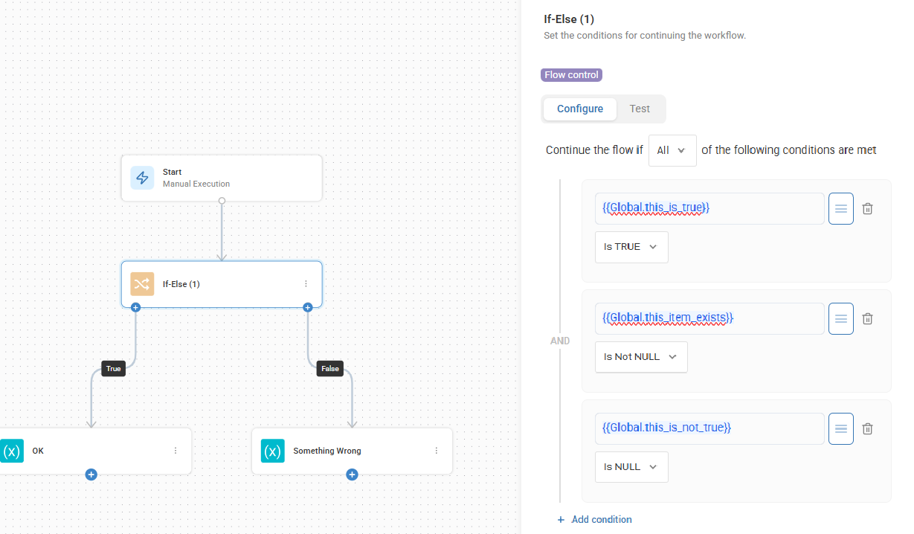
Task: Click the Global.this_is_not_true input field
Action: point(709,428)
